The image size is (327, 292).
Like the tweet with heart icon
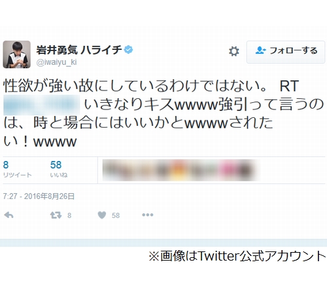pyautogui.click(x=102, y=215)
